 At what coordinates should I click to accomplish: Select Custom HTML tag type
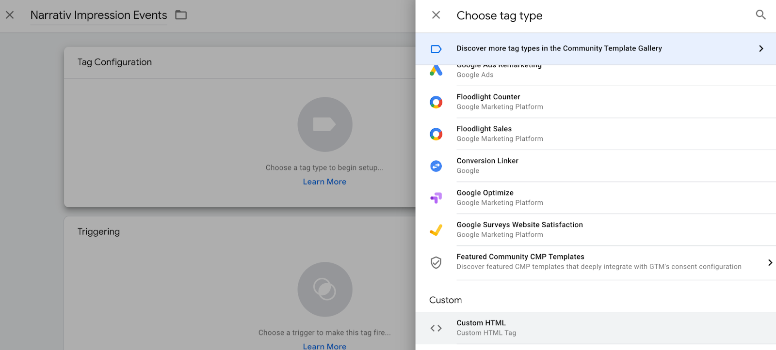click(x=481, y=323)
